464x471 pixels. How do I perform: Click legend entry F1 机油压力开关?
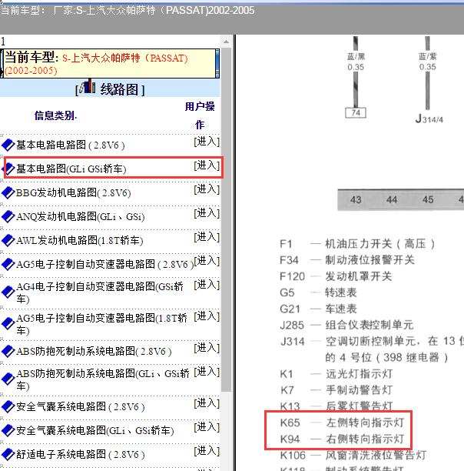357,244
